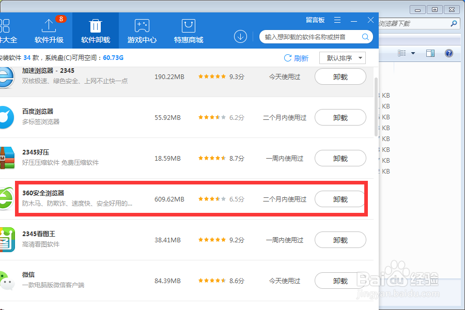465x310 pixels.
Task: Open the 留言板 message board link
Action: point(315,20)
